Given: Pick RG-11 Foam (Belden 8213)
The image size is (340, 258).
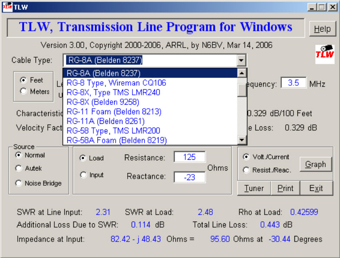Looking at the screenshot, I should tap(150, 112).
